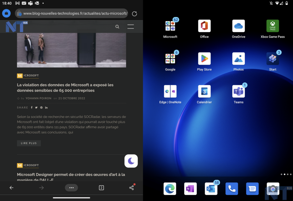Screen dimensions: 293x201
Task: Open the blog hamburger menu
Action: (x=130, y=27)
